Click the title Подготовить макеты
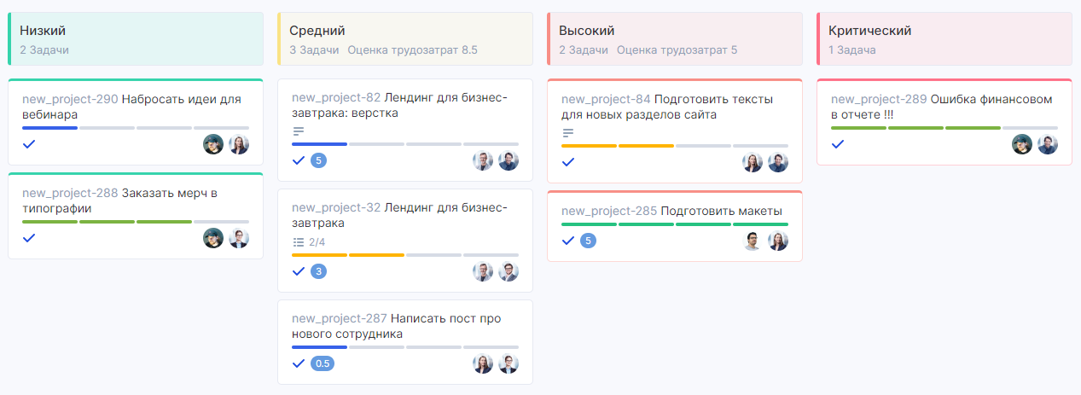This screenshot has height=395, width=1081. [x=721, y=211]
